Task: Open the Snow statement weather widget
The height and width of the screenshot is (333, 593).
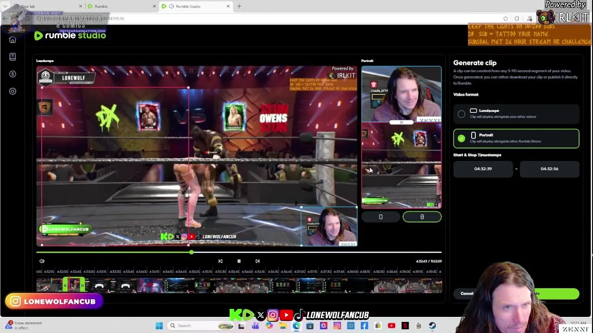Action: [23, 326]
